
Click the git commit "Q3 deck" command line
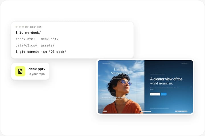(x=41, y=52)
